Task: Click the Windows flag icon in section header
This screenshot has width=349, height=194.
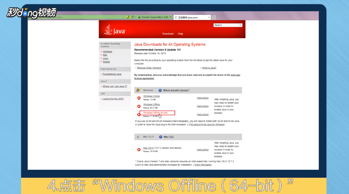Action: point(138,90)
